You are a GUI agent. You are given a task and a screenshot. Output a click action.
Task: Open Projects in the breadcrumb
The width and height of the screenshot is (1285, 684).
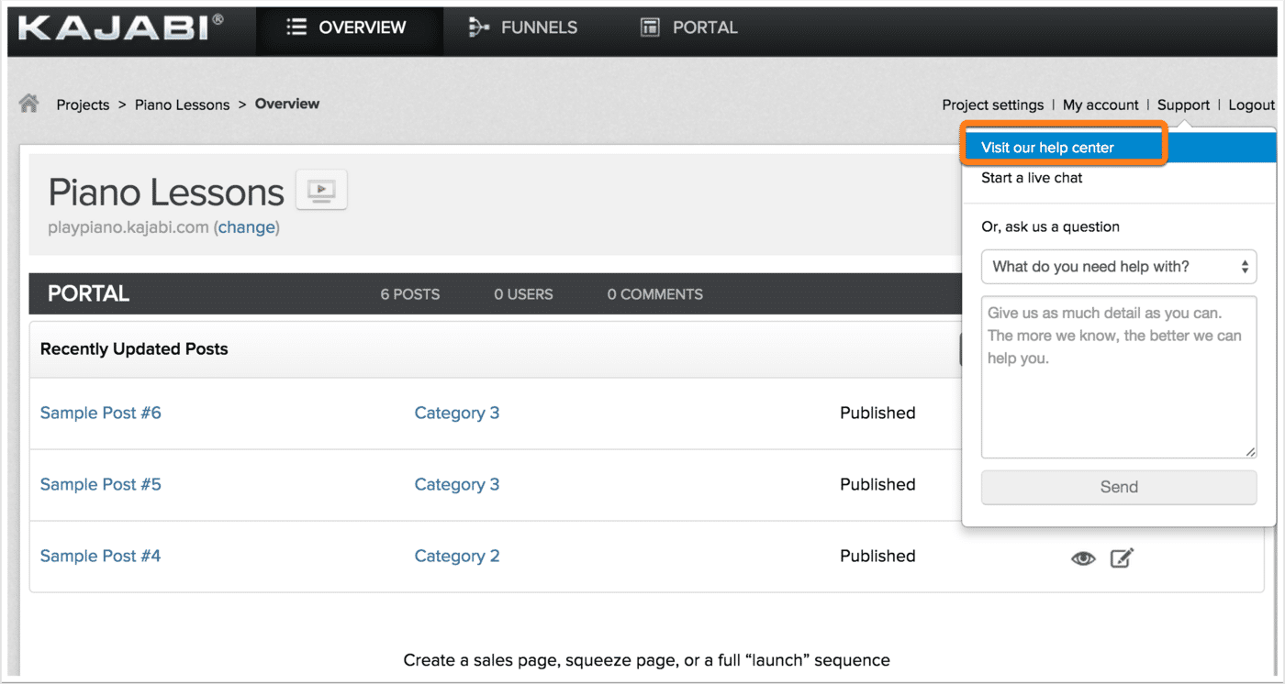tap(83, 105)
